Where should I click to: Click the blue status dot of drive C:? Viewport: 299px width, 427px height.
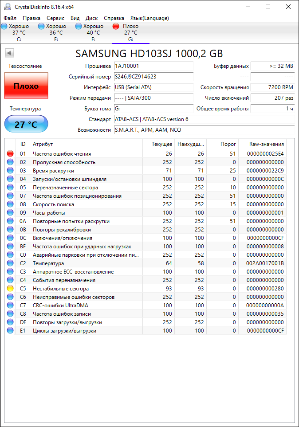tap(4, 26)
